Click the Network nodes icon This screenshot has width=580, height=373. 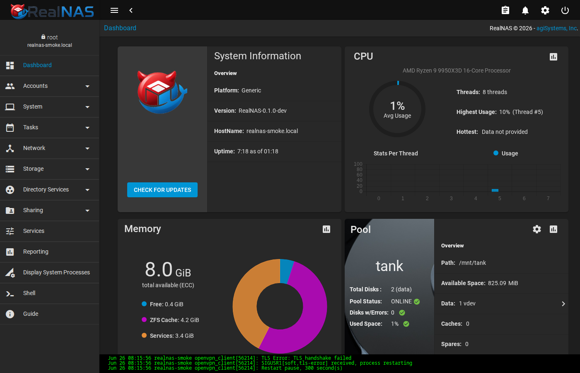[x=10, y=148]
